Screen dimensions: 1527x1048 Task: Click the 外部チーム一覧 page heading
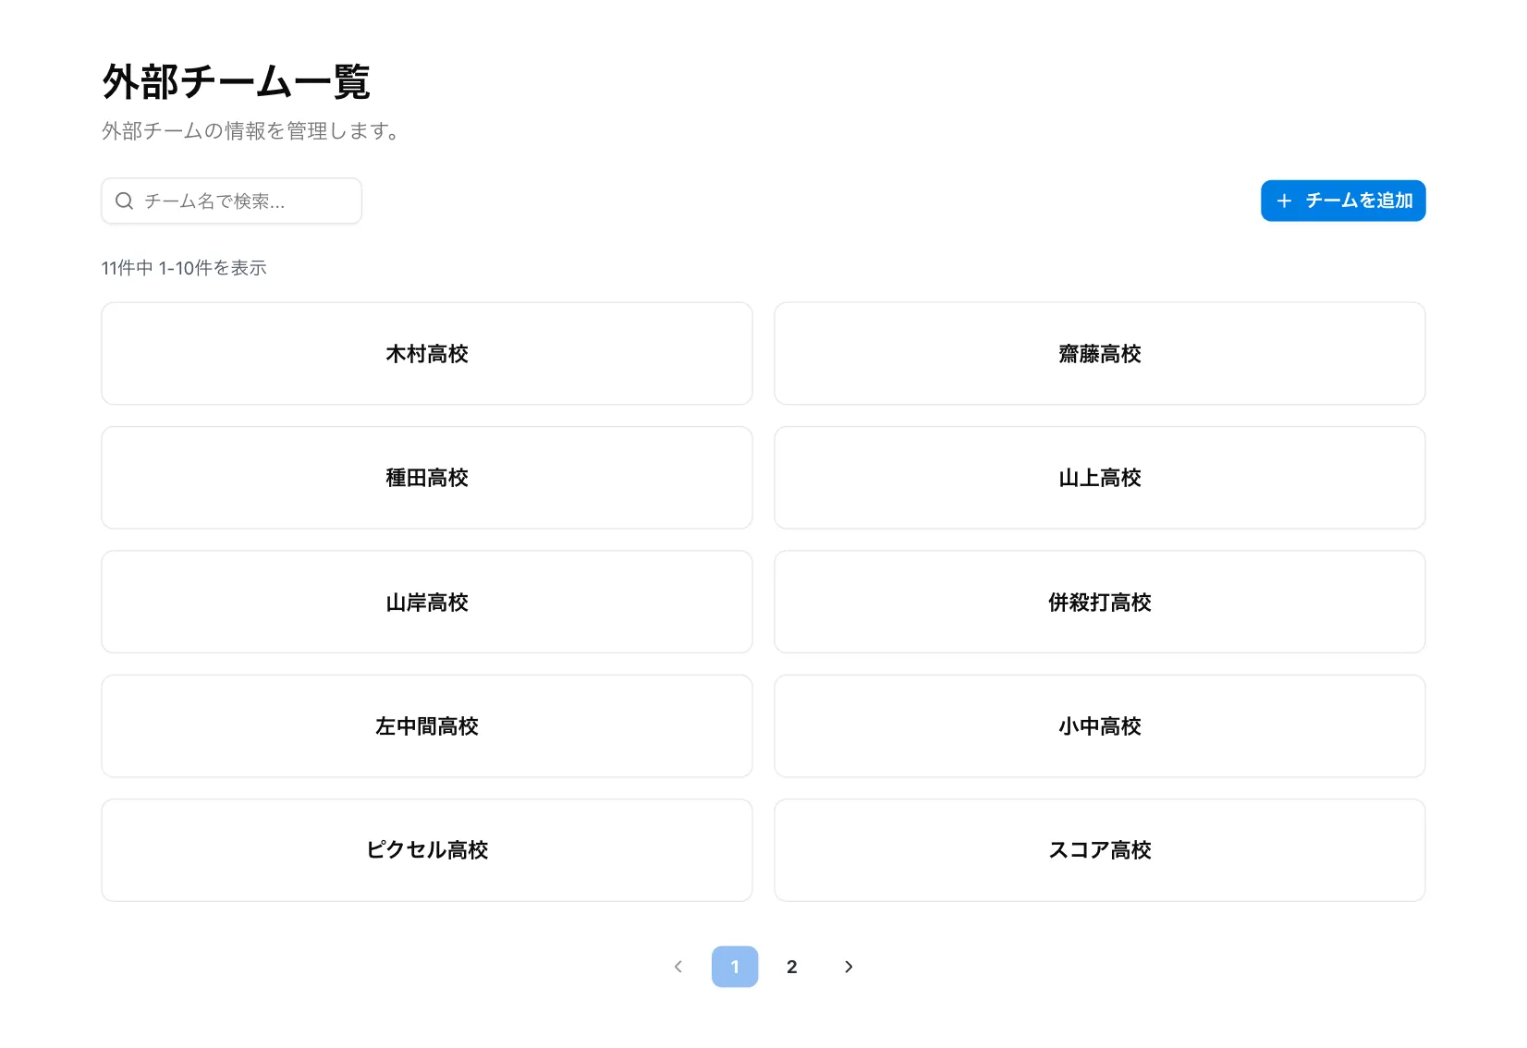[237, 81]
